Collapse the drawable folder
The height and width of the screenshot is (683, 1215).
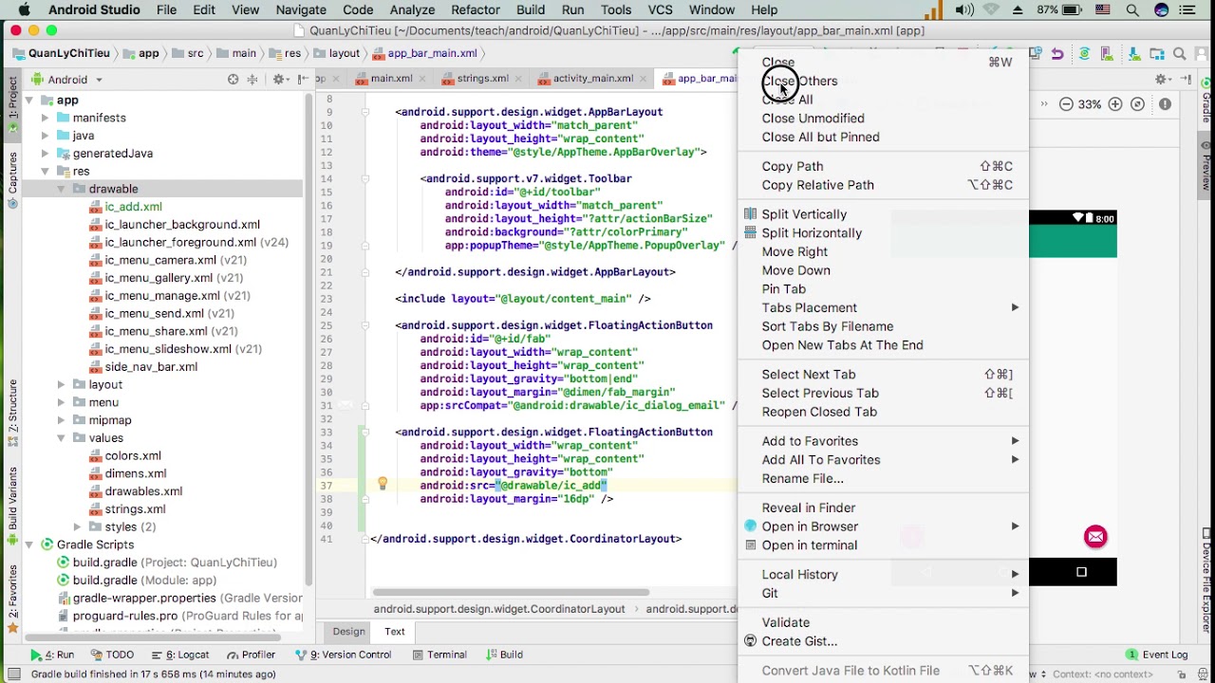(61, 189)
